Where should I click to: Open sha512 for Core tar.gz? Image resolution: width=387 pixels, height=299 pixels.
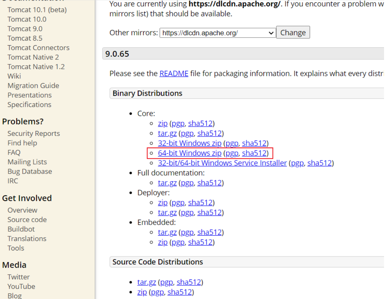point(209,133)
